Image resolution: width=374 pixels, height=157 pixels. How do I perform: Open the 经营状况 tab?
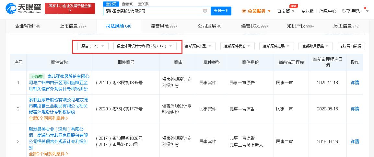coord(255,26)
